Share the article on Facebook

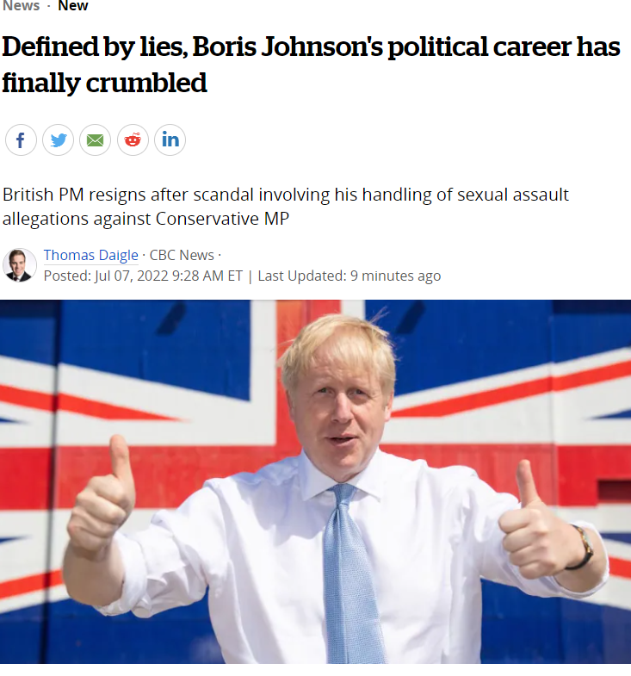pyautogui.click(x=21, y=140)
